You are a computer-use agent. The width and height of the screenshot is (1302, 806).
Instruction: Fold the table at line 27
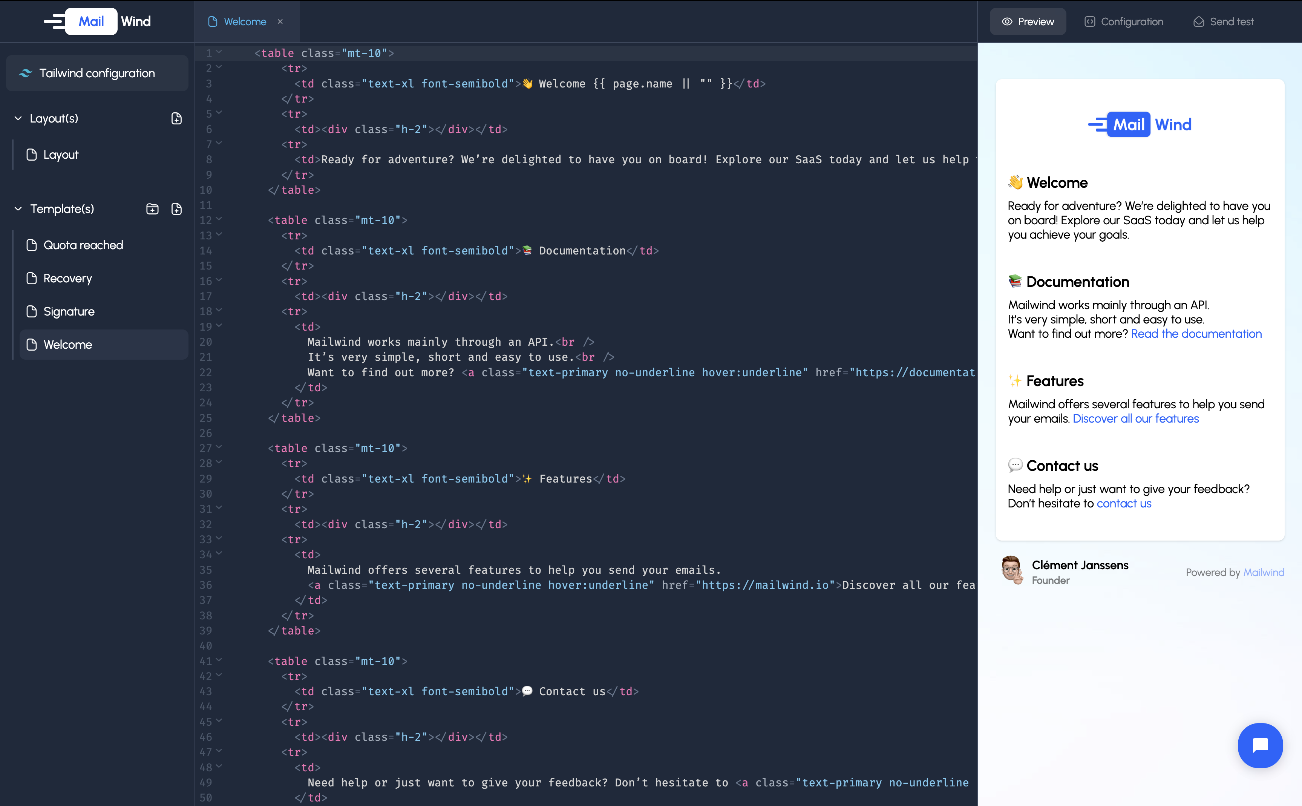click(219, 447)
